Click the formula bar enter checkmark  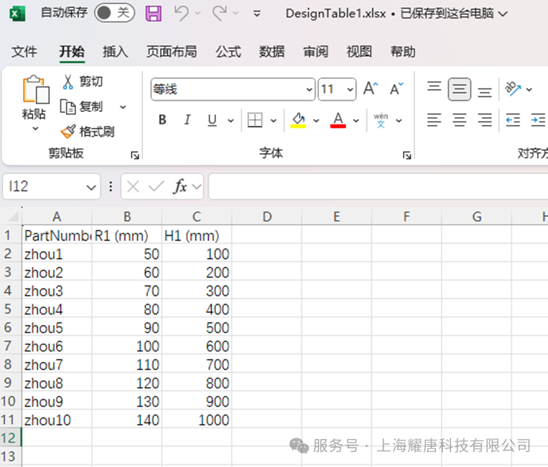click(156, 187)
